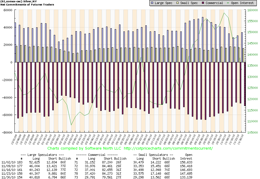Click Commercial short value 79,561
The height and width of the screenshot is (179, 260).
click(x=107, y=177)
